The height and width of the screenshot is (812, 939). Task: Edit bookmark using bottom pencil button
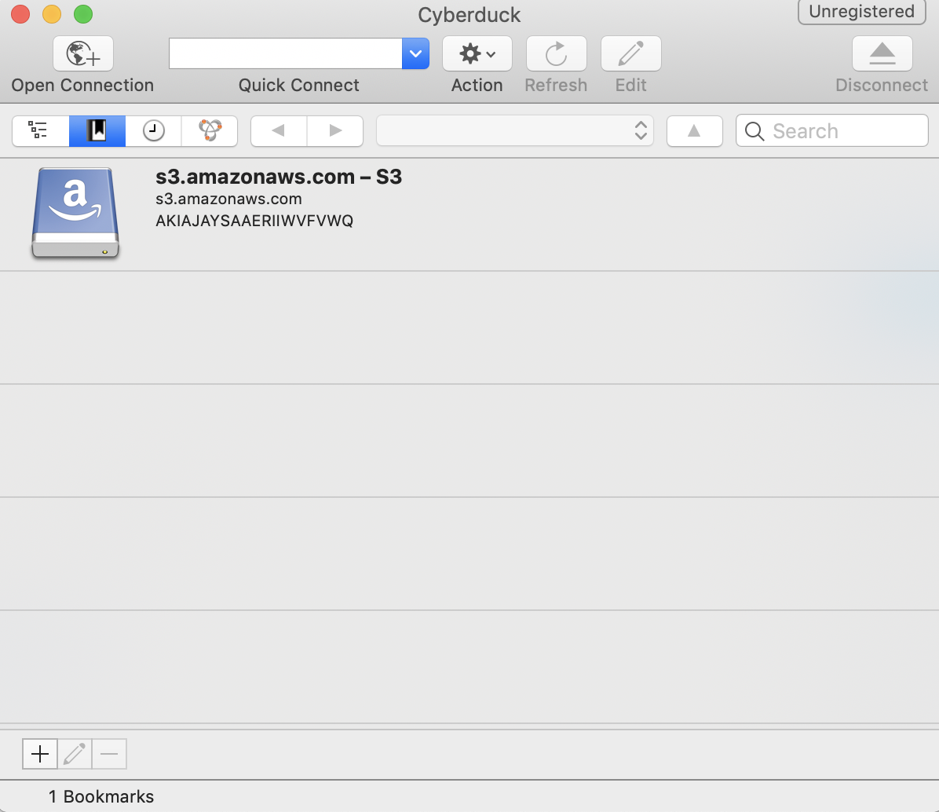click(75, 754)
